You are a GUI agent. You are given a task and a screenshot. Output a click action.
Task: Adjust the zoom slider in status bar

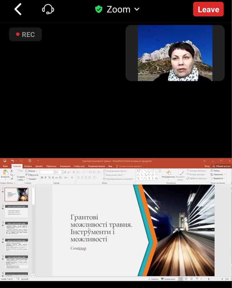pos(209,279)
